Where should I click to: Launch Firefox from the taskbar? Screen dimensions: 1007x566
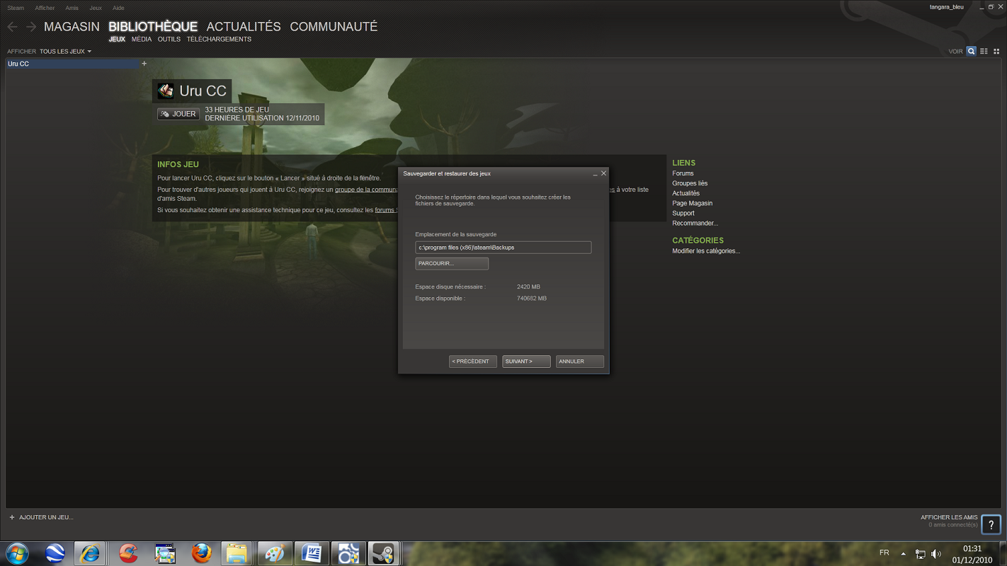pos(201,553)
